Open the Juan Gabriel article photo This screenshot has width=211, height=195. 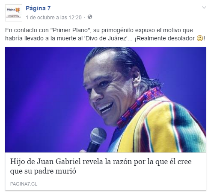click(x=106, y=100)
